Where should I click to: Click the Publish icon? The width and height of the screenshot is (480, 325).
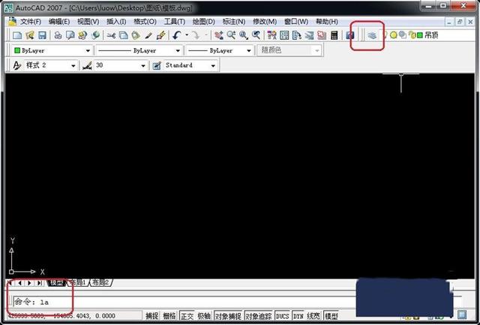point(82,35)
